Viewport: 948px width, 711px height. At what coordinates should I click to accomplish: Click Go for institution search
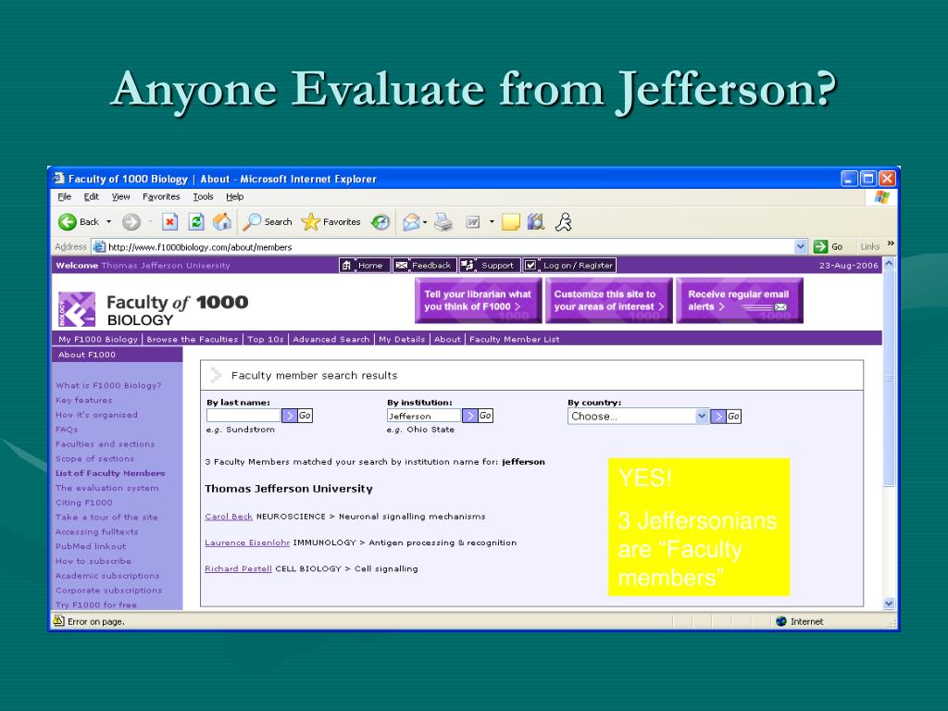coord(478,416)
